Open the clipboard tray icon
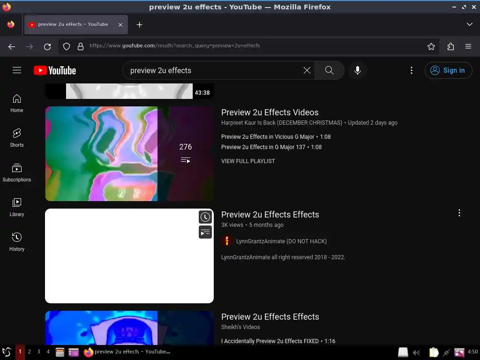The height and width of the screenshot is (360, 480). (434, 352)
